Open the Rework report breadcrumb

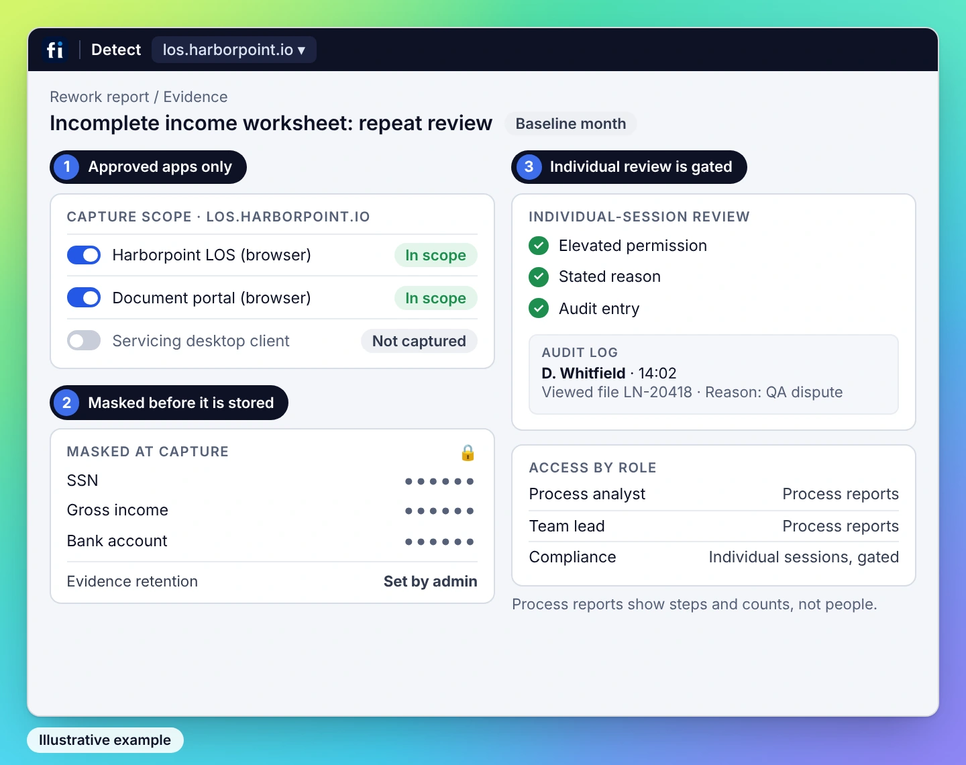99,97
